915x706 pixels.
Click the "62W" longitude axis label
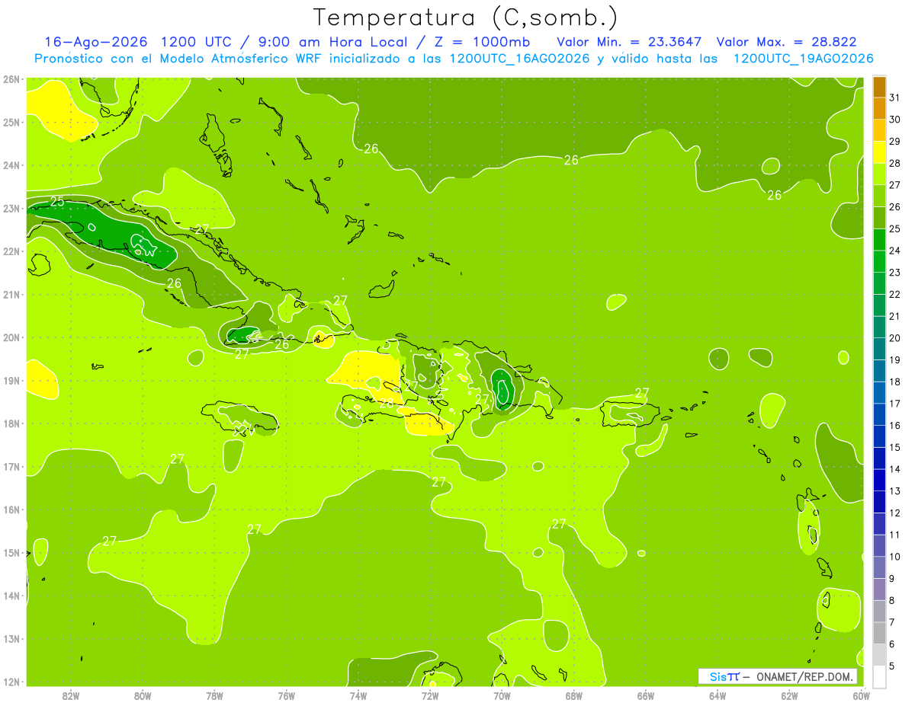(789, 696)
